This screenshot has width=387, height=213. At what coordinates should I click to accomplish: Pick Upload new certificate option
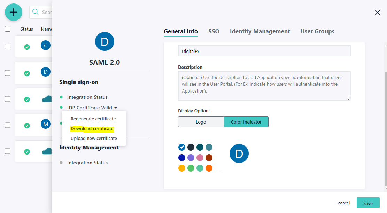pyautogui.click(x=94, y=139)
